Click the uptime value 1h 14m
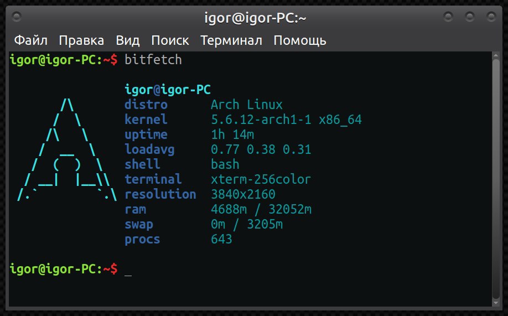This screenshot has height=316, width=508. coord(232,134)
